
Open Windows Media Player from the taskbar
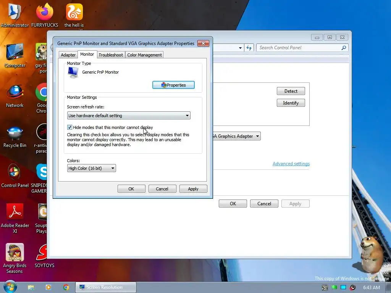(48, 287)
